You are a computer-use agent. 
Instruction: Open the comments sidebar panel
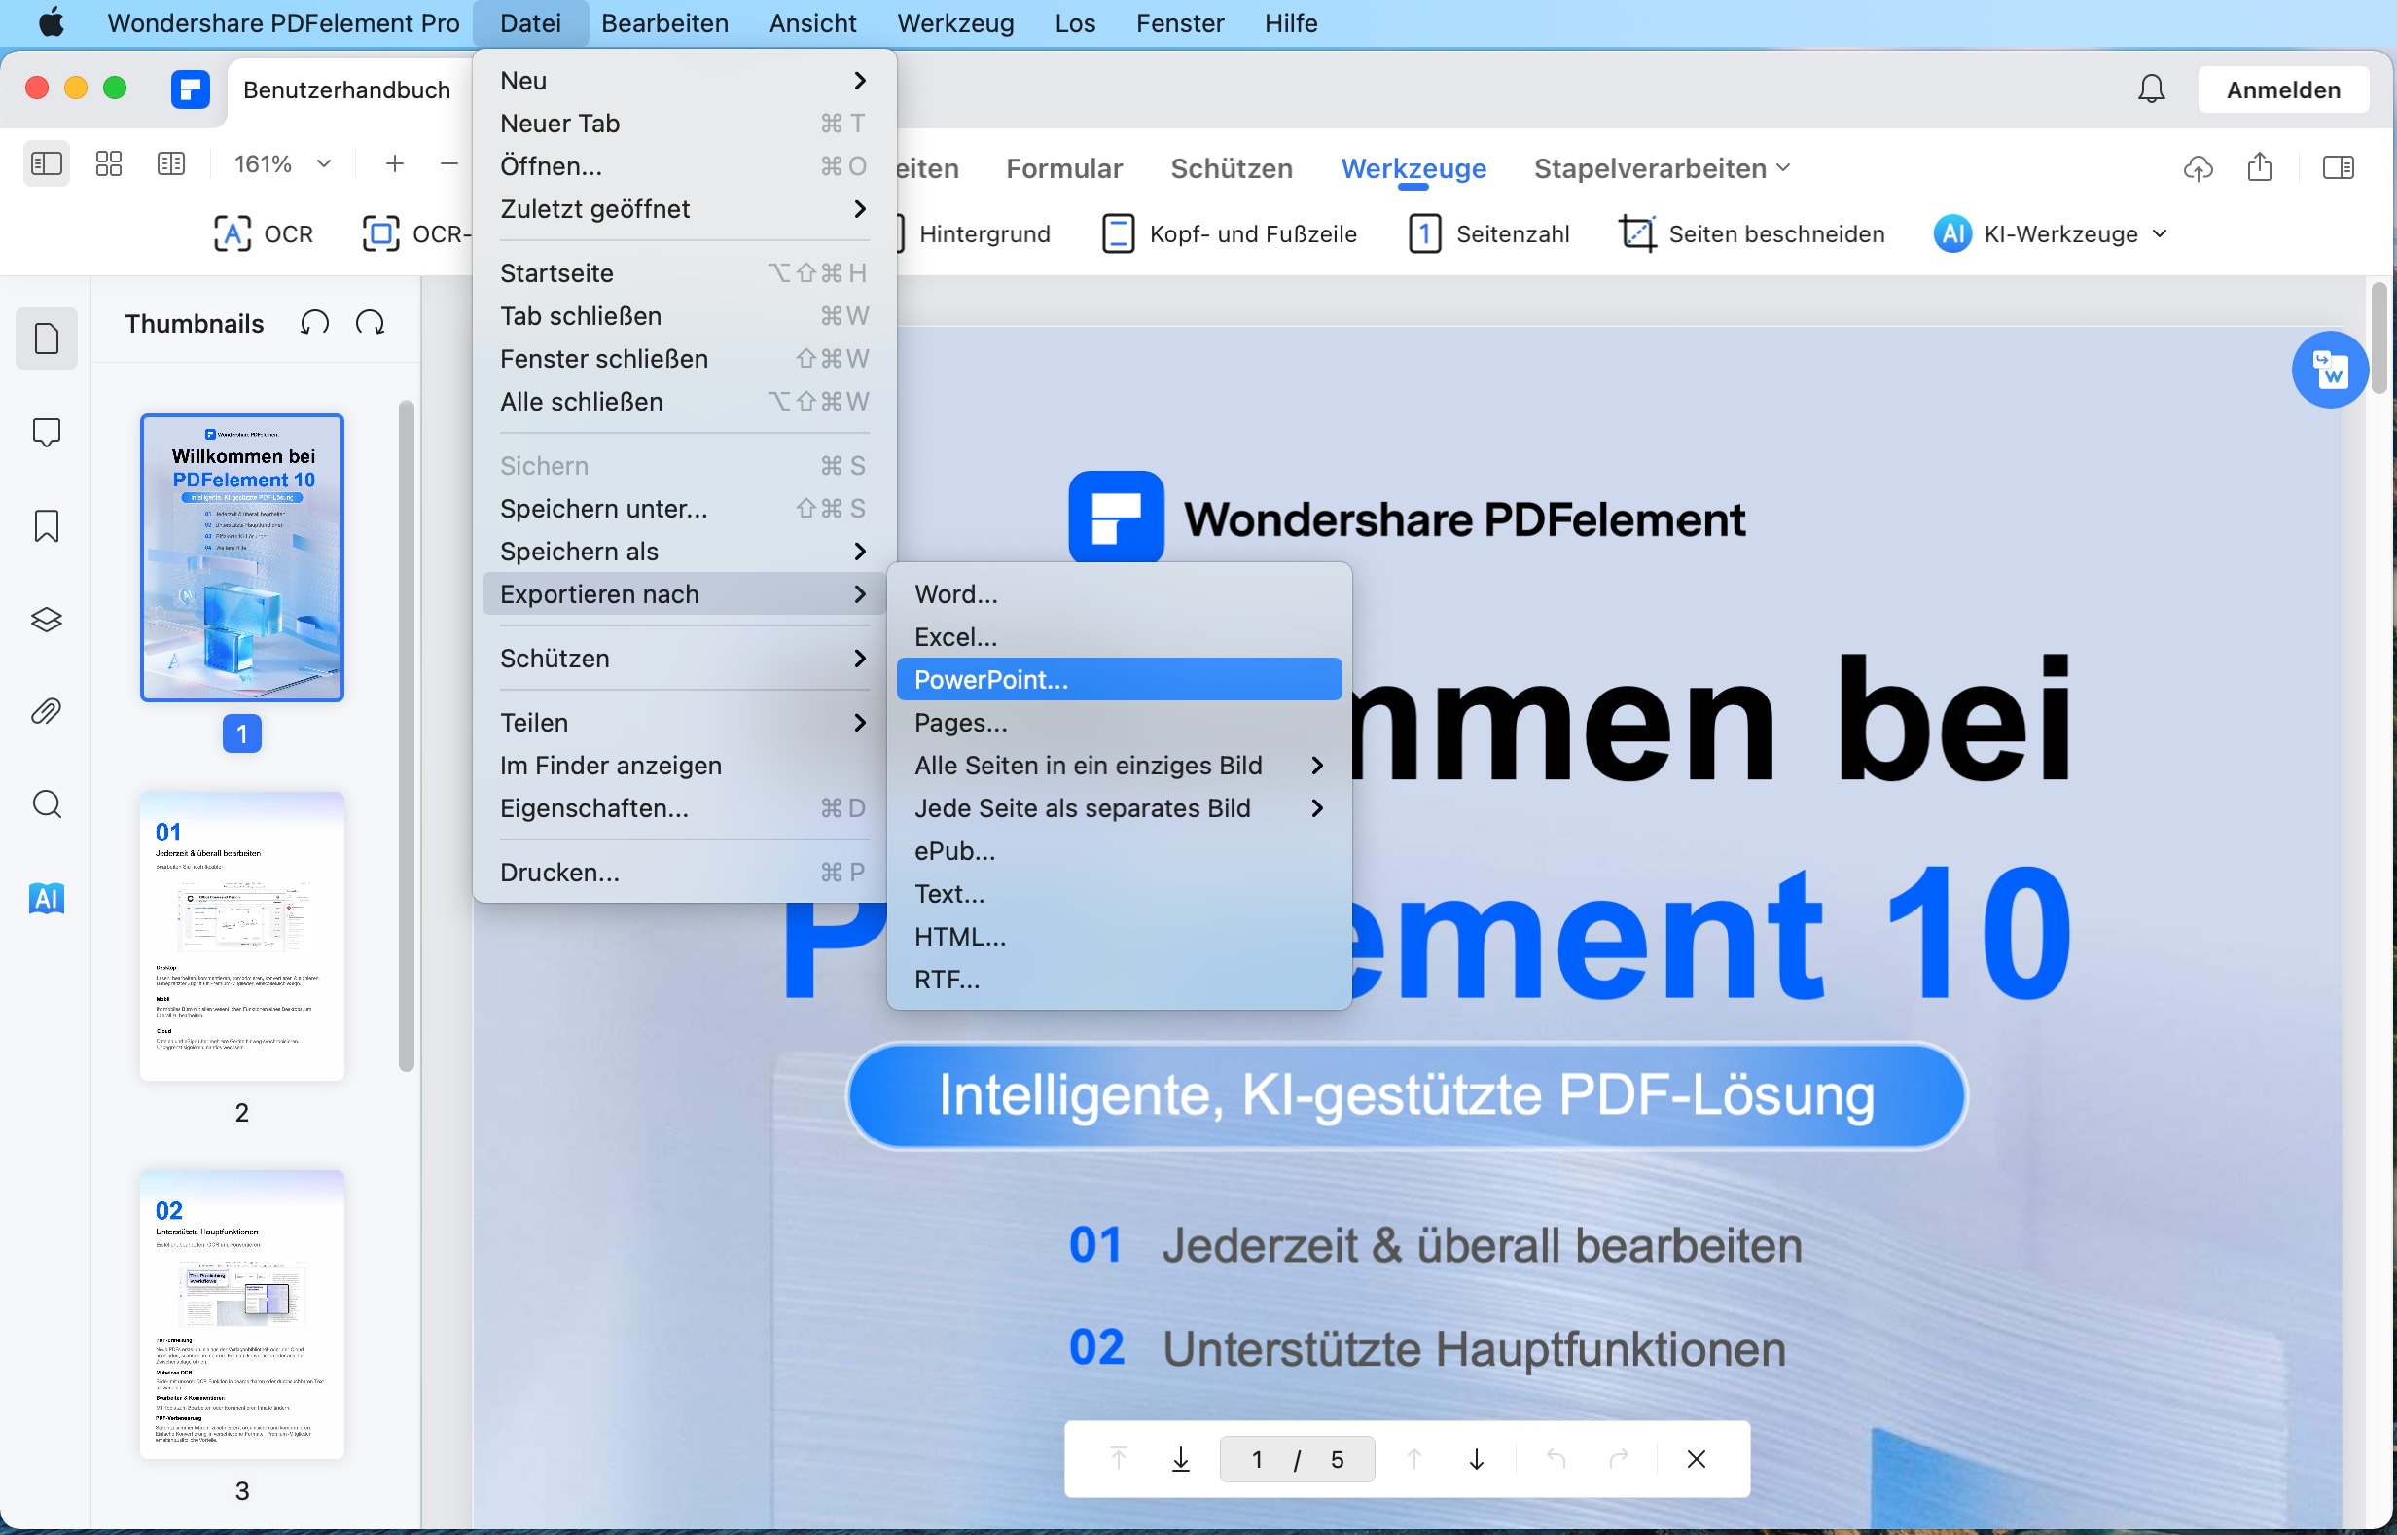point(47,433)
